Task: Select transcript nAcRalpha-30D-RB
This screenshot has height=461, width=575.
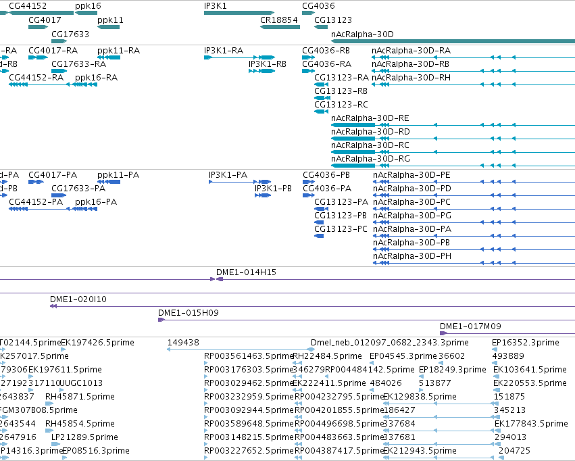Action: click(x=410, y=64)
